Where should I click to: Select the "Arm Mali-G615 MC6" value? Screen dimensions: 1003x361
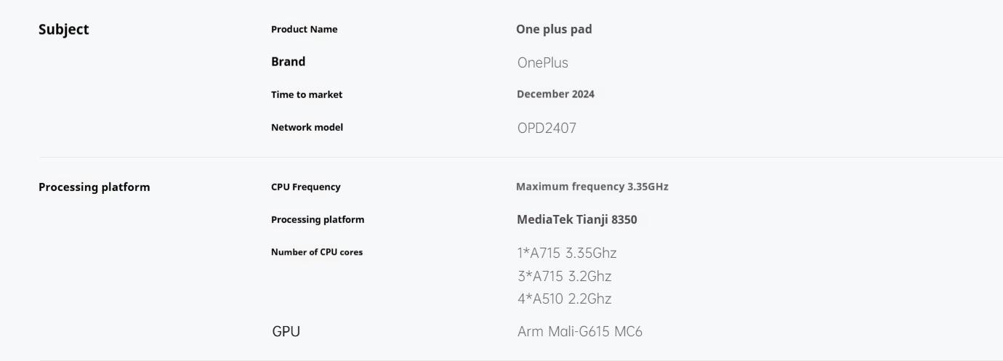579,332
